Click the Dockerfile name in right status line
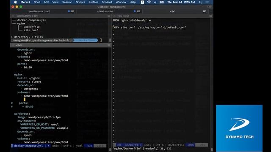 click(x=133, y=145)
